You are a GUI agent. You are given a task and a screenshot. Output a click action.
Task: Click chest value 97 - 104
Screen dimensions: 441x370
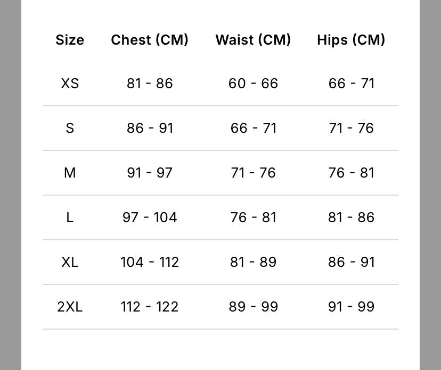150,217
